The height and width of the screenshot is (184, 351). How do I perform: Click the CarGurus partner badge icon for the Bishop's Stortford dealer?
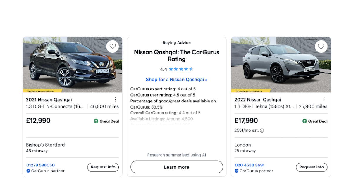[28, 171]
